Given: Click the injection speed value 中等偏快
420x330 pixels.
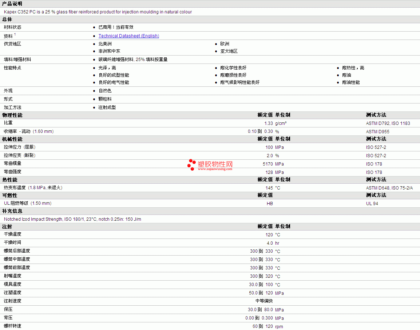Looking at the screenshot, I should (264, 301).
